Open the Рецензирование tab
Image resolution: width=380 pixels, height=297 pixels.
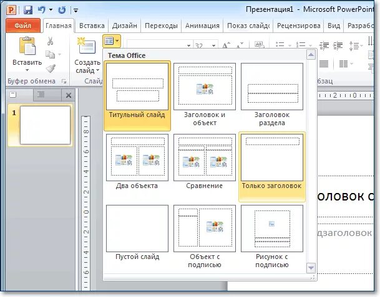[x=298, y=26]
